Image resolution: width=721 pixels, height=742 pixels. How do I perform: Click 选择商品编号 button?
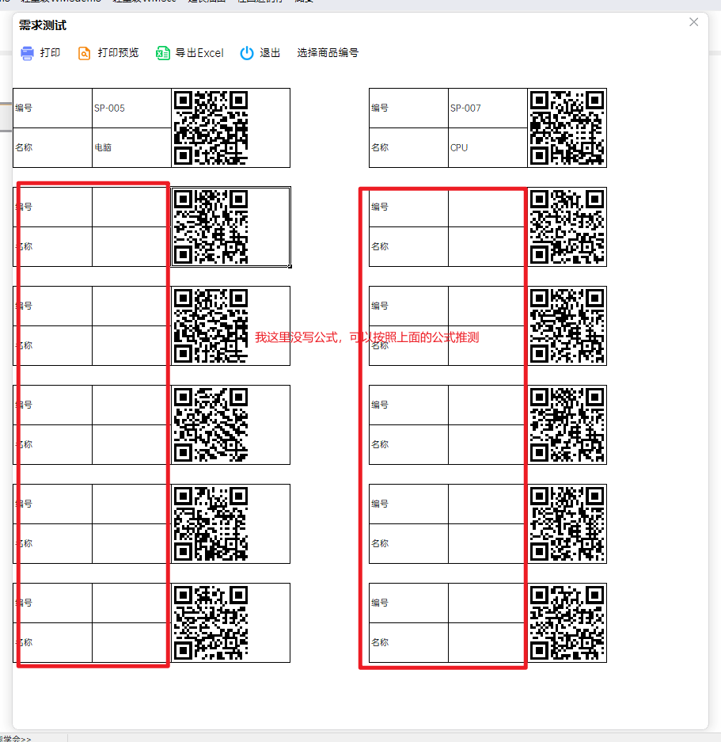tap(328, 52)
